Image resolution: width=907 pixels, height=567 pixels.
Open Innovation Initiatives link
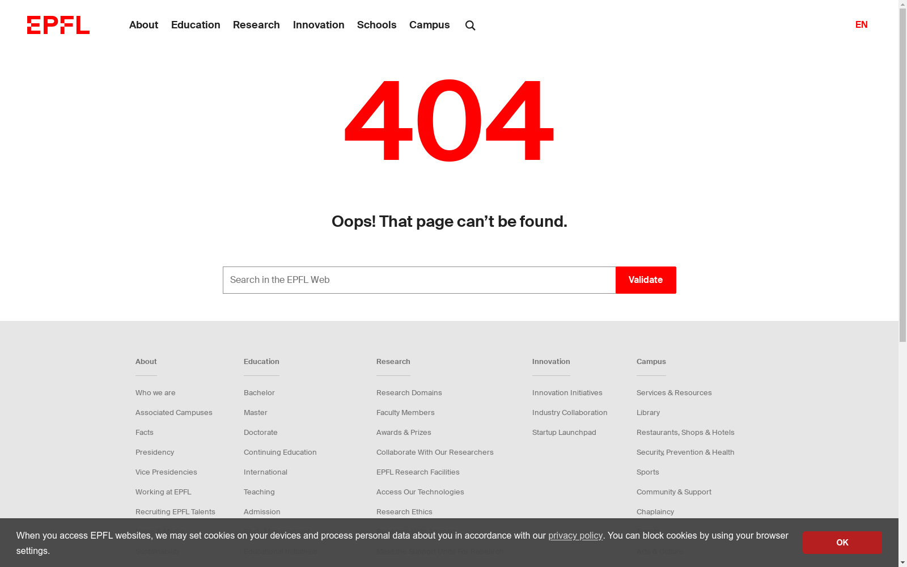coord(567,393)
